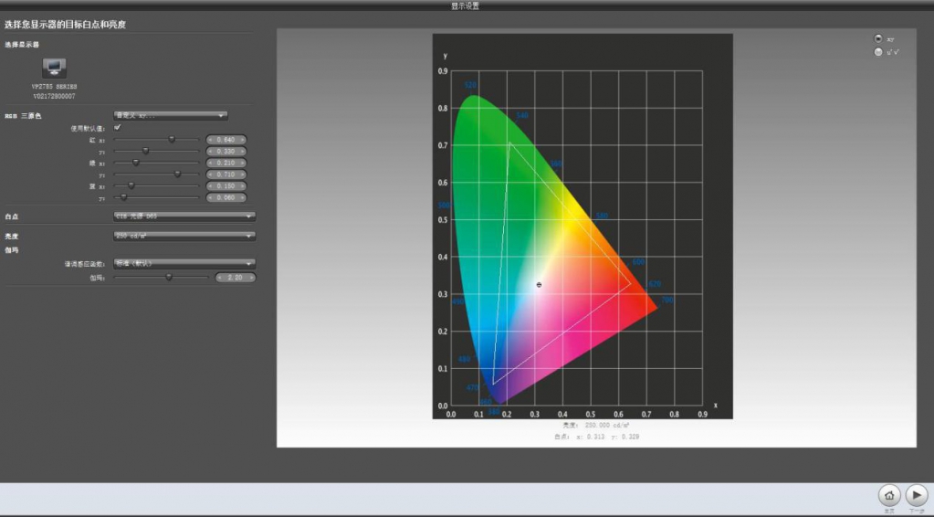This screenshot has width=934, height=517.
Task: Open the tone response 标准 (默认) dropdown
Action: click(184, 263)
